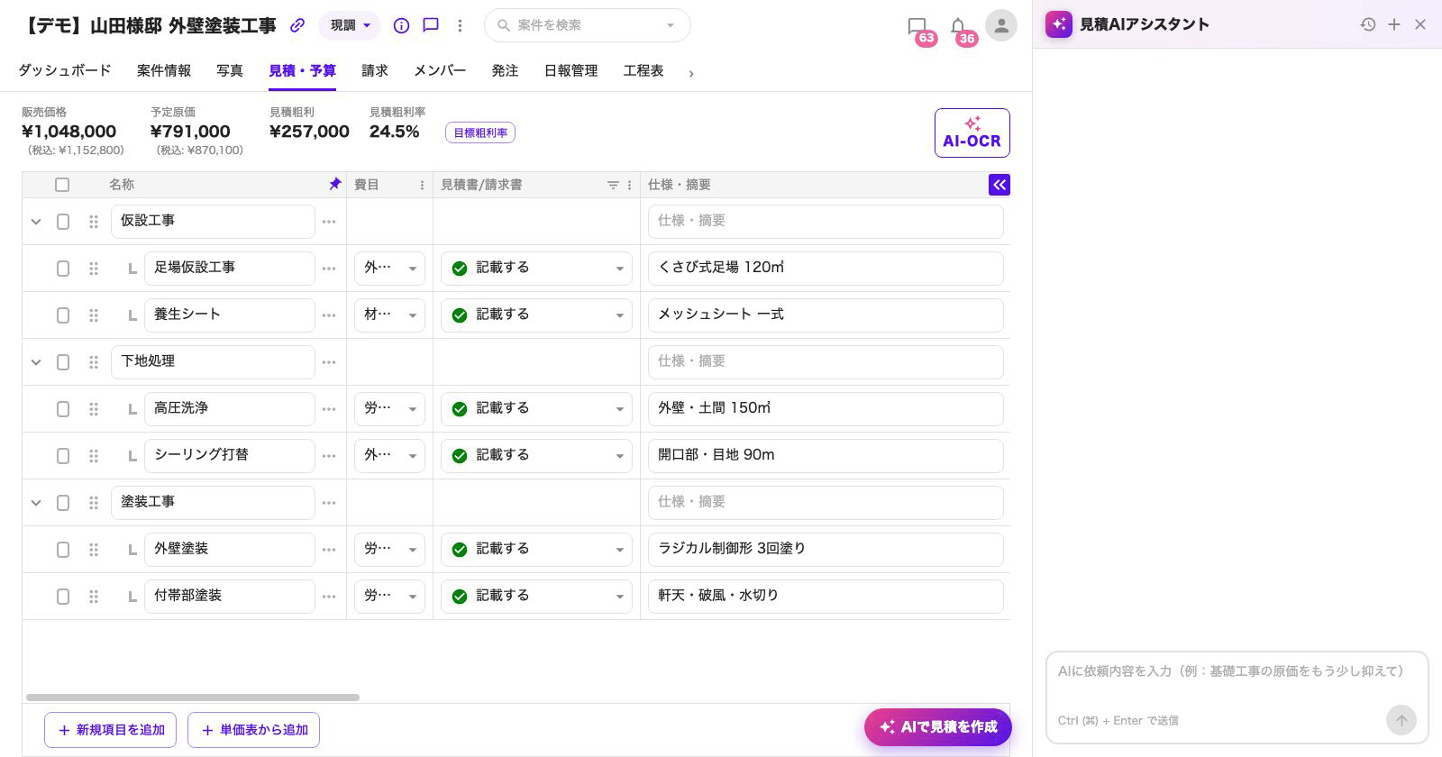This screenshot has width=1442, height=757.
Task: Open 現調 status dropdown
Action: click(x=350, y=25)
